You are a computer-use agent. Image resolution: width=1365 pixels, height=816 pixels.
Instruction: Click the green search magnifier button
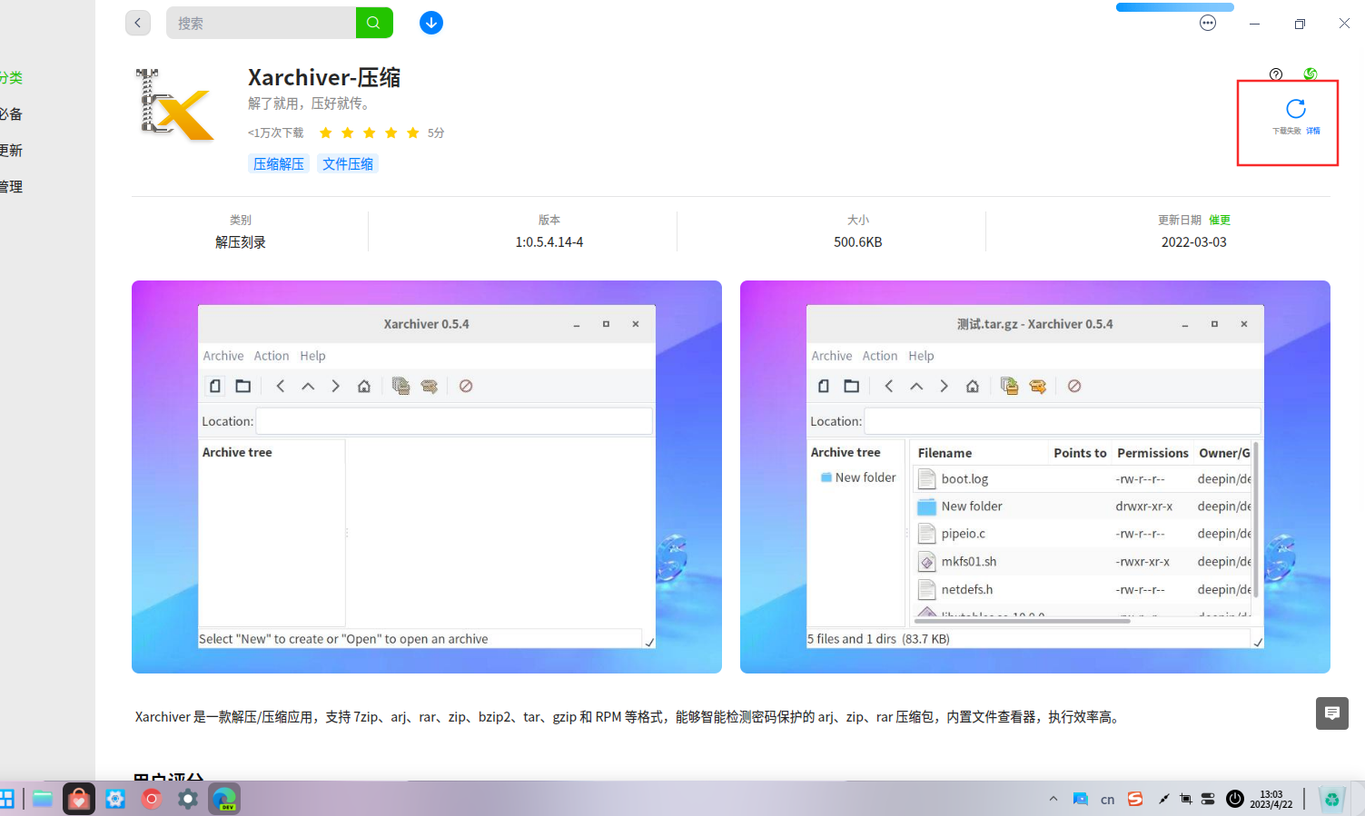pyautogui.click(x=374, y=23)
